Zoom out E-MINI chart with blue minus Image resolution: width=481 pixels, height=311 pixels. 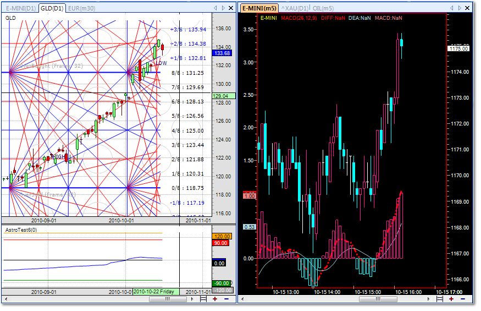[463, 299]
